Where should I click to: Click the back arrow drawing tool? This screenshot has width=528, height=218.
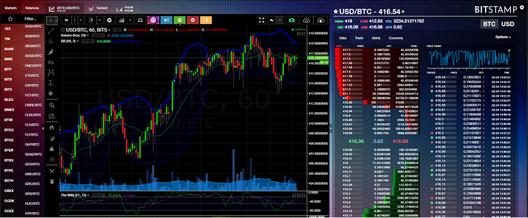pos(51,94)
